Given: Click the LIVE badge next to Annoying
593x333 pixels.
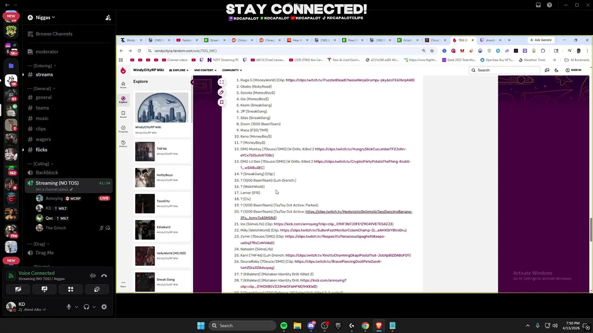Looking at the screenshot, I should tap(104, 198).
